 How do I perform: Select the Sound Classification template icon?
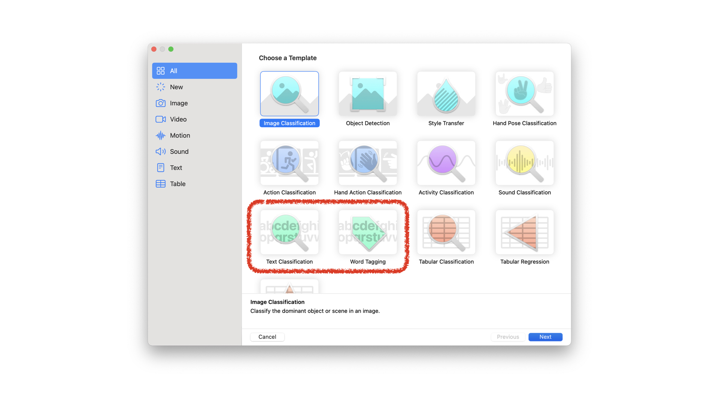tap(524, 163)
